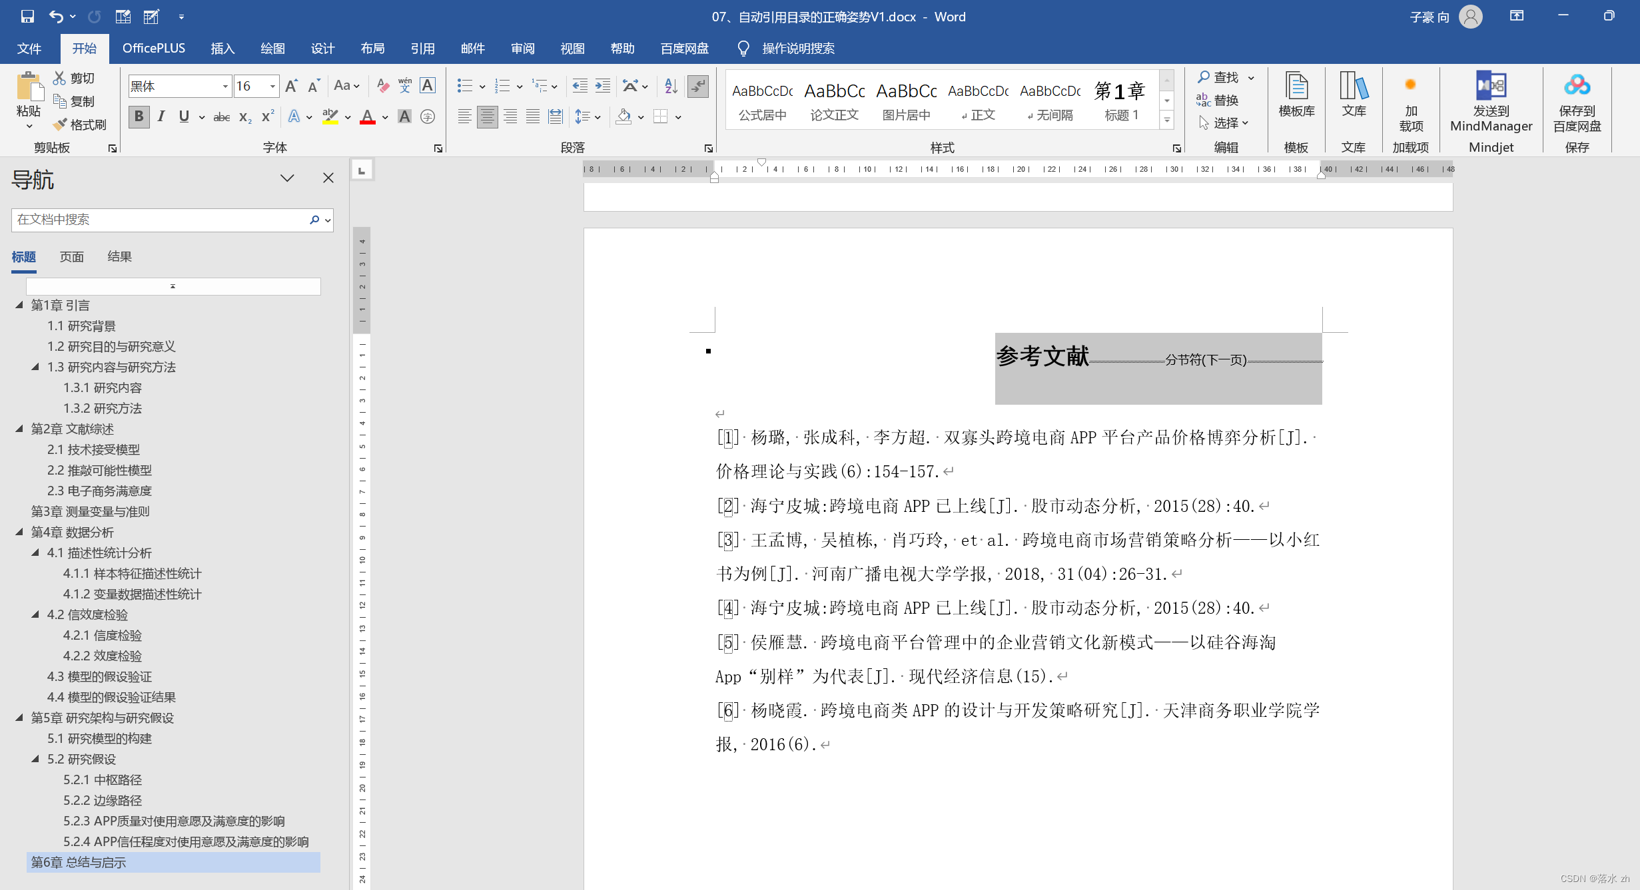Click the navigation search input field
The image size is (1640, 890).
tap(160, 220)
